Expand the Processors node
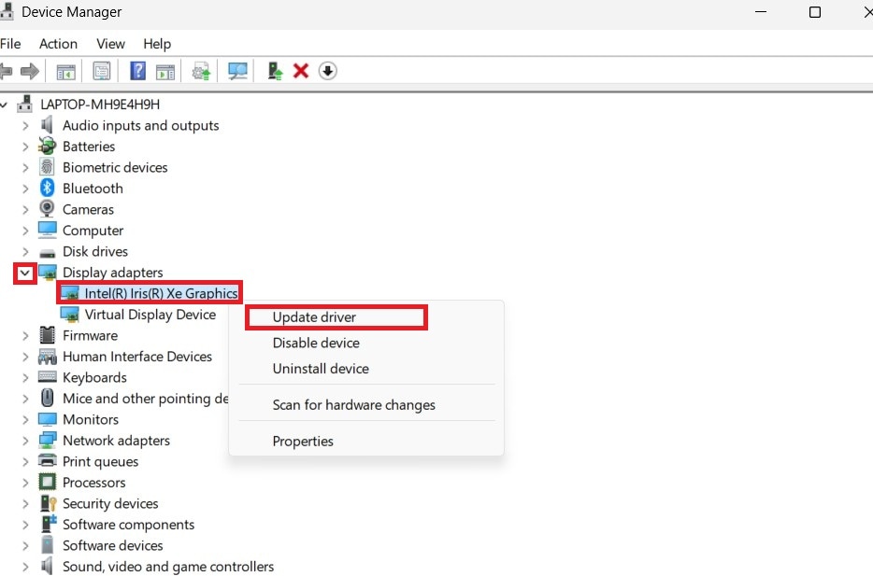 25,483
